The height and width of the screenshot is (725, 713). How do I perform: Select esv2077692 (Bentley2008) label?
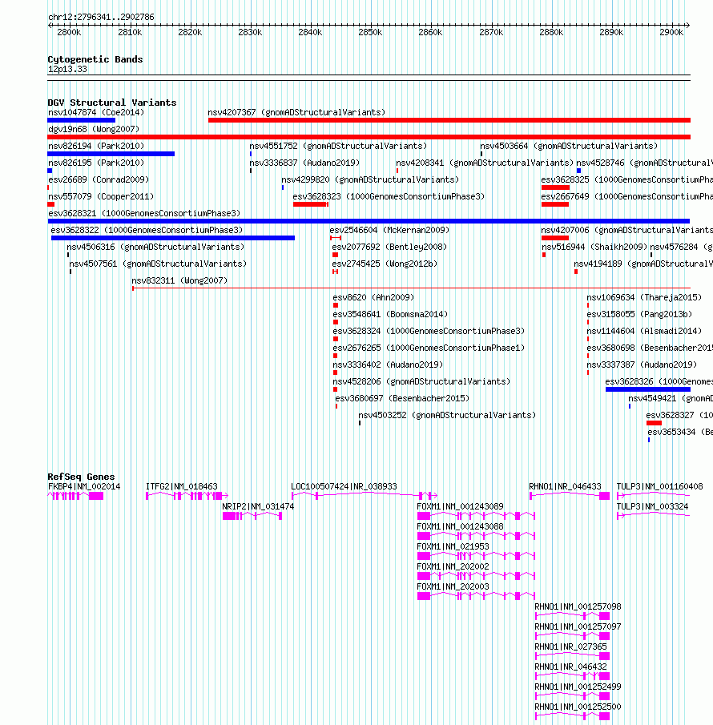click(389, 247)
